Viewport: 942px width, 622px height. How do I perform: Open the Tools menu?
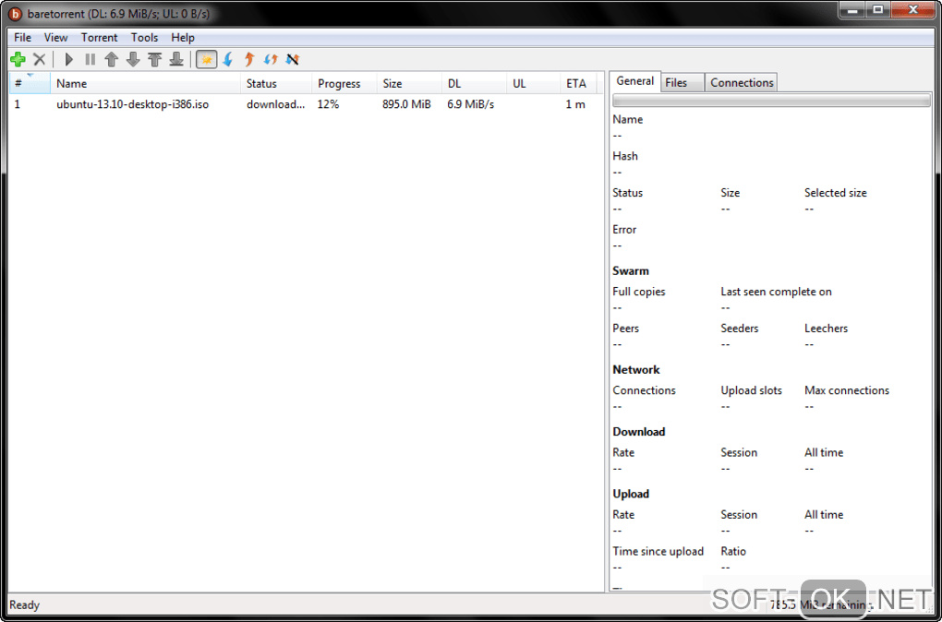(145, 37)
